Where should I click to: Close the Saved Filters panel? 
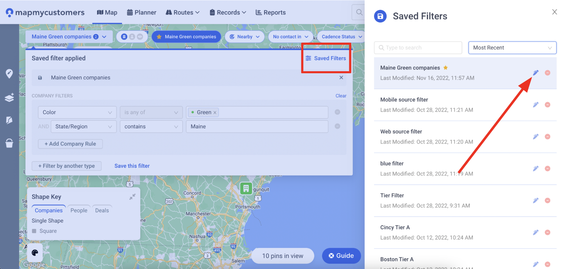554,12
